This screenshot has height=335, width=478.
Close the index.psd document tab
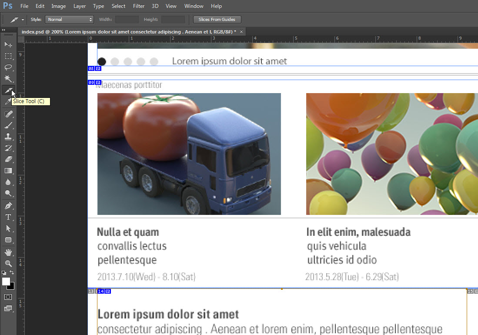(x=241, y=31)
